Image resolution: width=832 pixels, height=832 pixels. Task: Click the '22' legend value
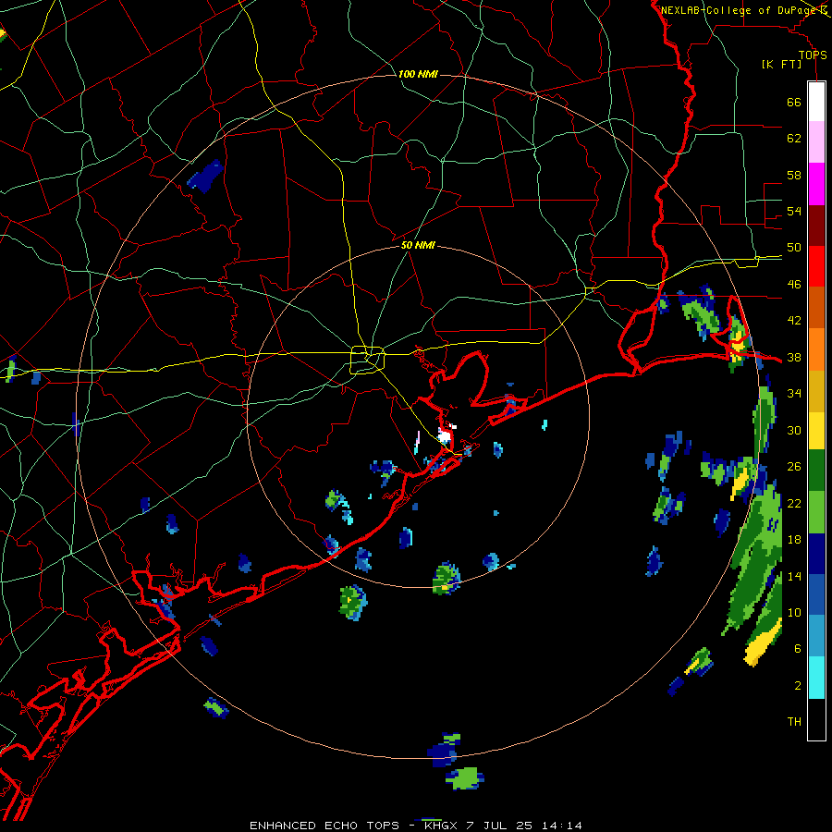point(794,504)
